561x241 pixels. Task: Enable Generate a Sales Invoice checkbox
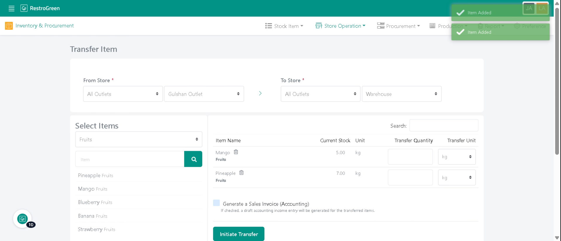(216, 203)
